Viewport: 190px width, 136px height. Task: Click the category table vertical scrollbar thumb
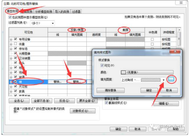click(x=179, y=39)
